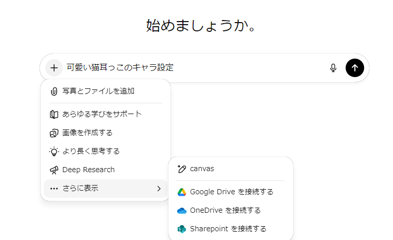Image resolution: width=393 pixels, height=240 pixels.
Task: Click the image creation icon
Action: (x=54, y=133)
